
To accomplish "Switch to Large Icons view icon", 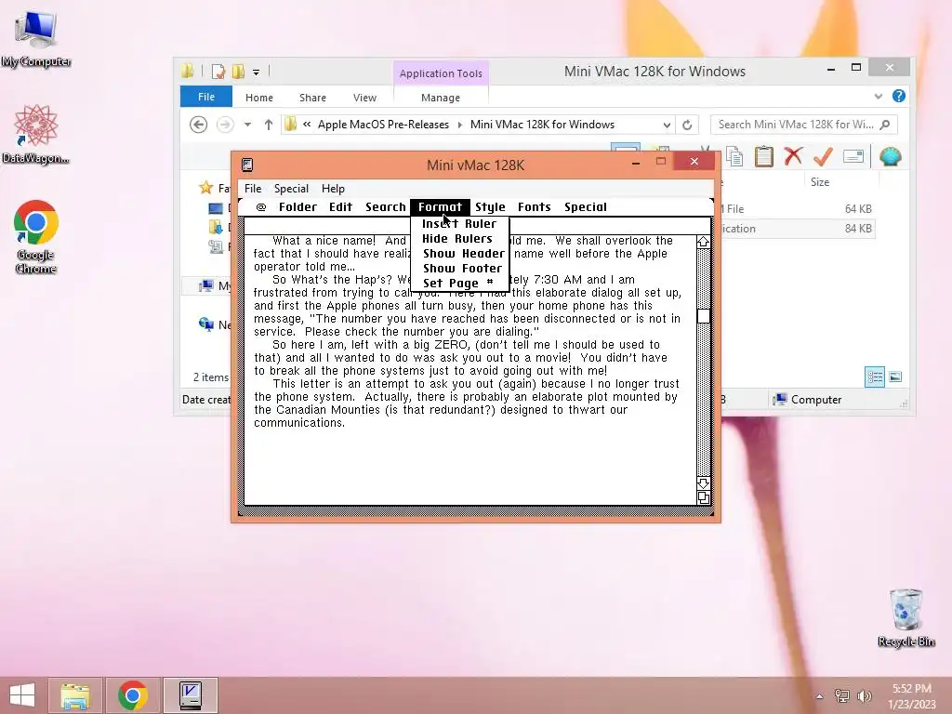I will click(x=895, y=377).
